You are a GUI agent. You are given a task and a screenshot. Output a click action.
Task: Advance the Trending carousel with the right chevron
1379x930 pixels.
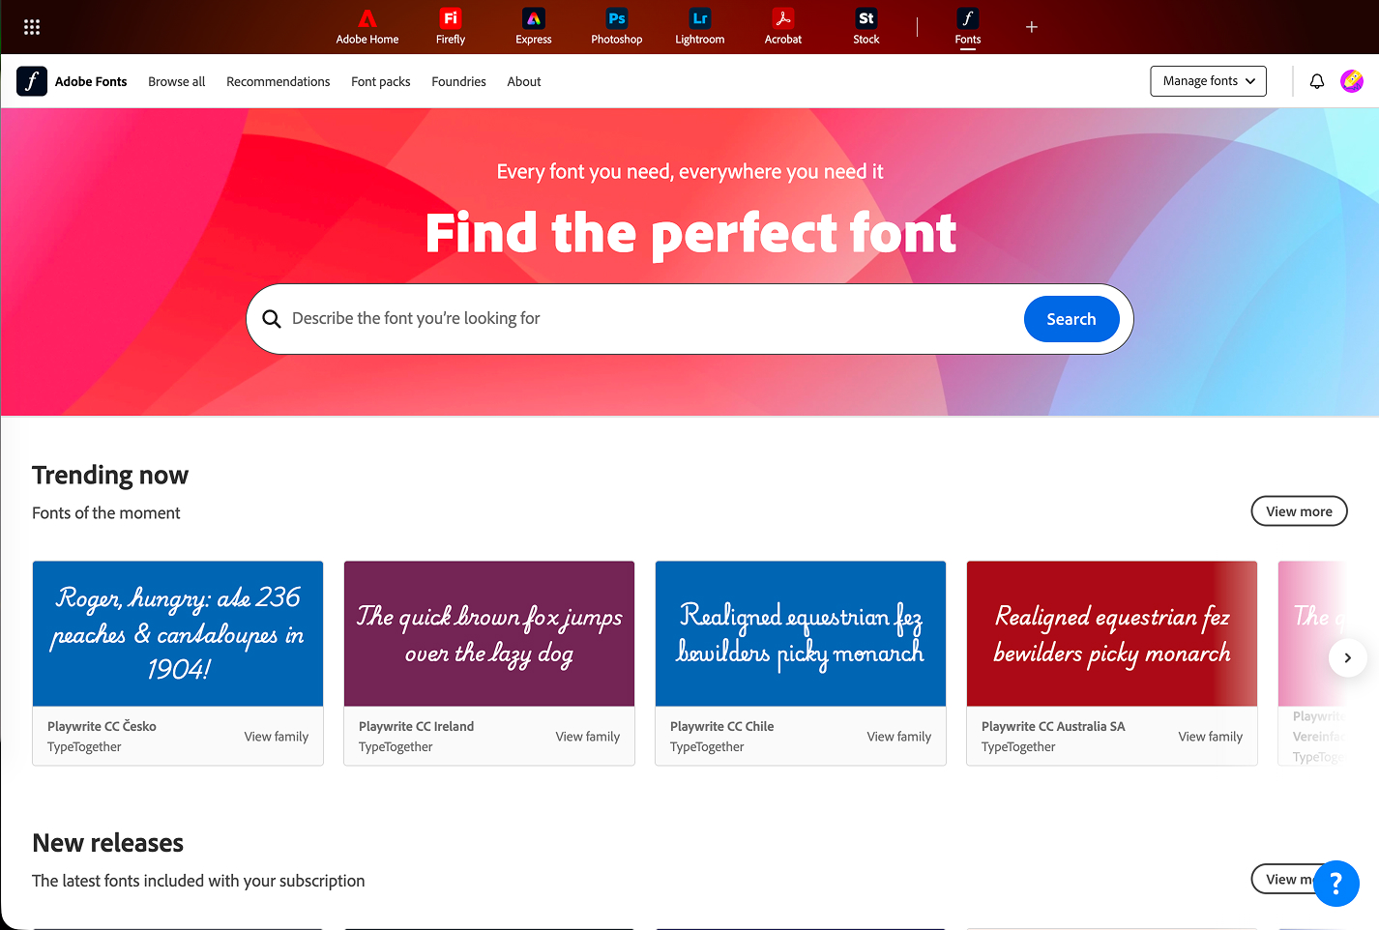click(x=1347, y=657)
